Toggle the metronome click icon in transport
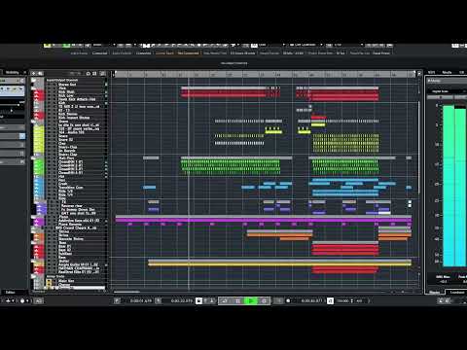Screen dimensions: 467x350 point(442,300)
